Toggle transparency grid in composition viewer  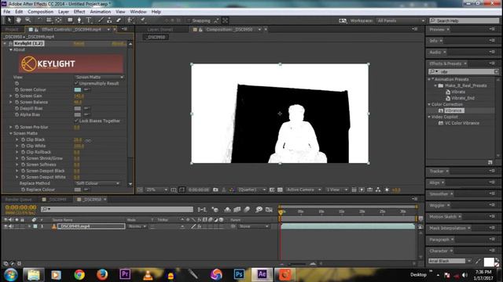tap(280, 190)
